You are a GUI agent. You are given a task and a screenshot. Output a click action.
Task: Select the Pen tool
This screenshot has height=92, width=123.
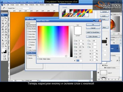(x=3, y=38)
